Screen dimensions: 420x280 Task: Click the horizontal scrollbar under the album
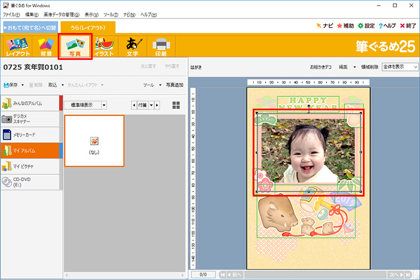123,275
